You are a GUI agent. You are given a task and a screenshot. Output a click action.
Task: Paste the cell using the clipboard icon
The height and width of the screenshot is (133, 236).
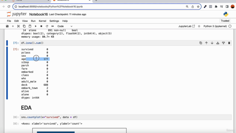[30, 26]
